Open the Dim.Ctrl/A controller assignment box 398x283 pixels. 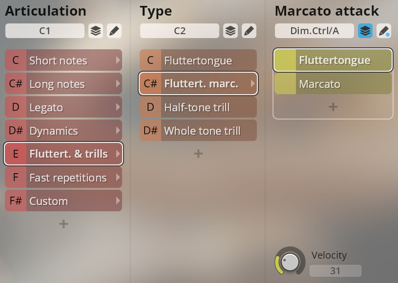314,31
